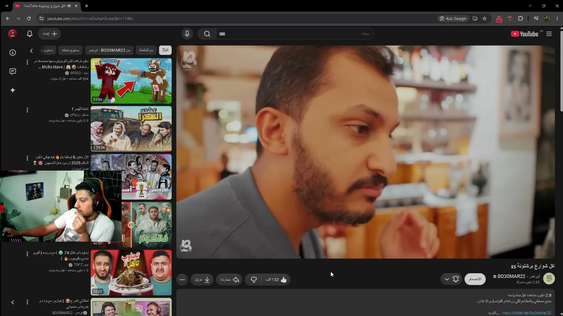Viewport: 563px width, 316px height.
Task: Like the video with the 132 thumbs-up
Action: (276, 280)
